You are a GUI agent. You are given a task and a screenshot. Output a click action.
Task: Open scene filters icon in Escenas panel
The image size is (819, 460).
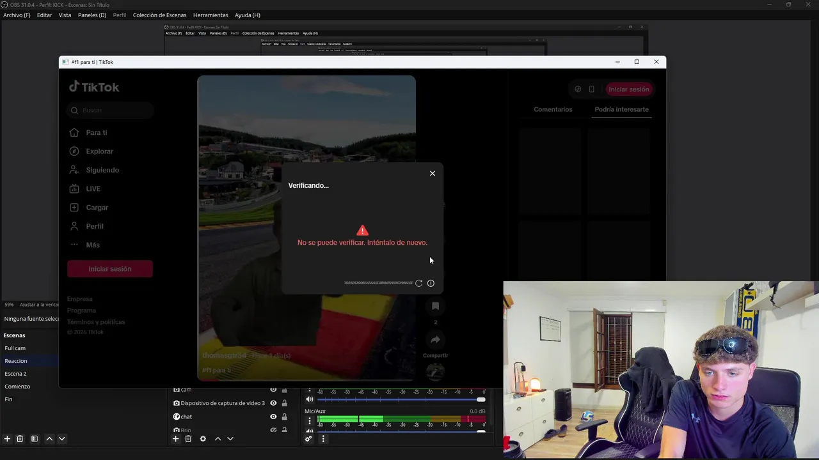pos(35,439)
